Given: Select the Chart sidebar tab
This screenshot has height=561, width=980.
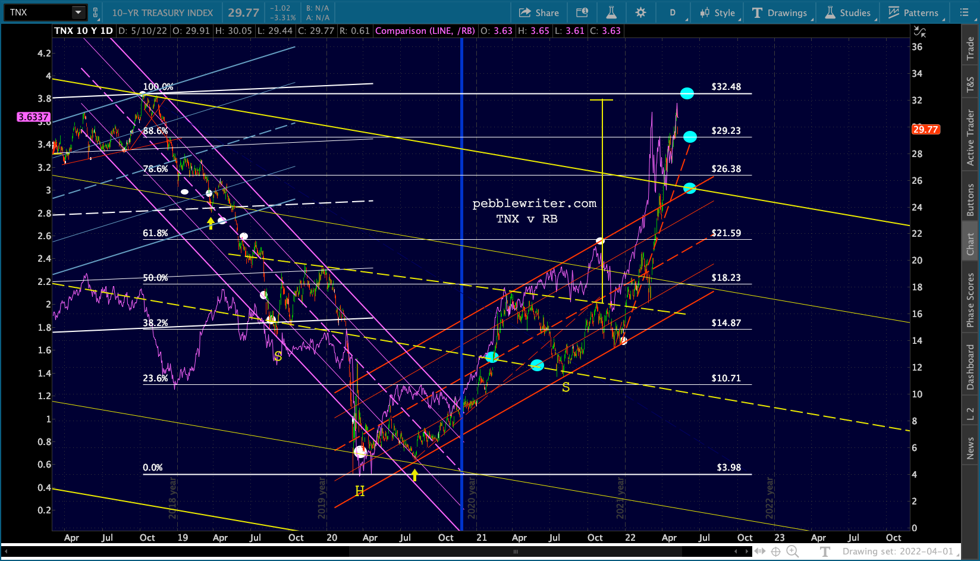Looking at the screenshot, I should [970, 243].
